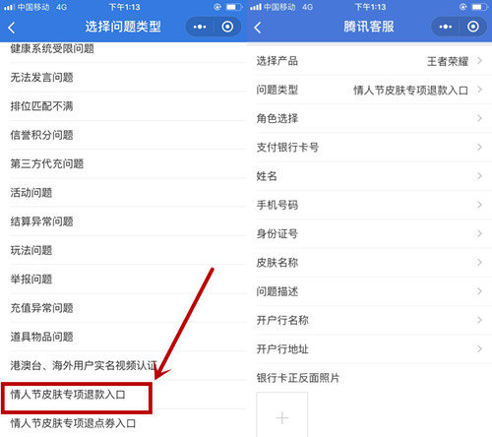Image resolution: width=492 pixels, height=437 pixels.
Task: Open 开户行地址 field chevron
Action: [x=479, y=348]
